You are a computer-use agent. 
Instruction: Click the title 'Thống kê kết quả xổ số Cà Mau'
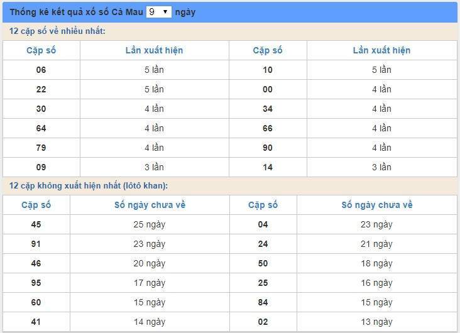pyautogui.click(x=75, y=12)
